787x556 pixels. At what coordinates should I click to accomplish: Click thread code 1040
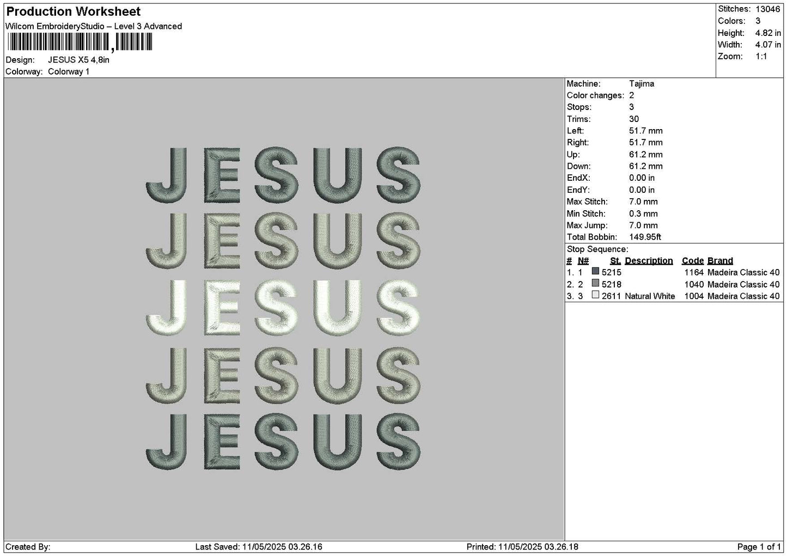694,284
